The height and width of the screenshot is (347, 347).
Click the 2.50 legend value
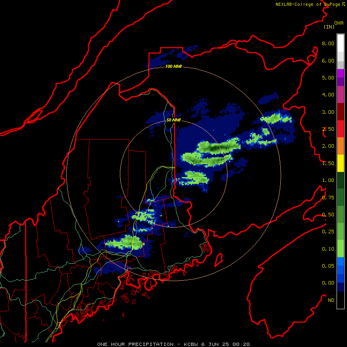[328, 129]
